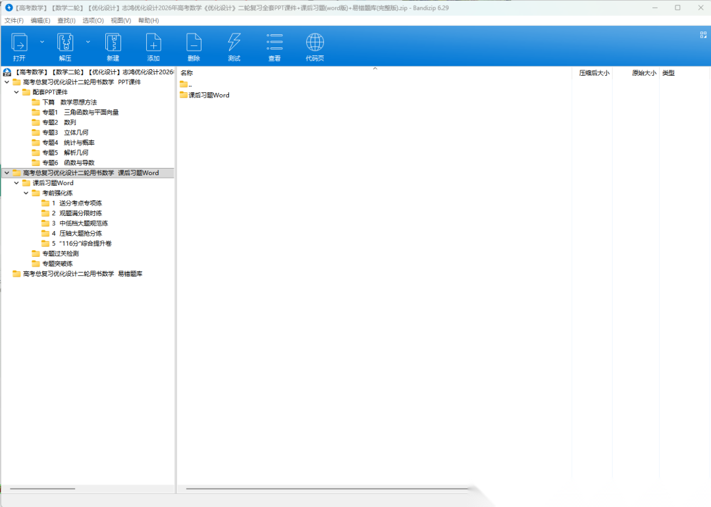Open the dropdown arrow next to 解压
This screenshot has width=711, height=507.
pyautogui.click(x=88, y=41)
